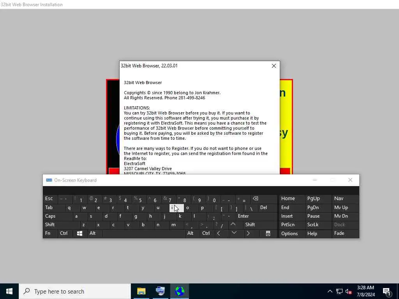The width and height of the screenshot is (399, 299).
Task: Click the ElectraSoft name line in dialog
Action: click(x=134, y=164)
